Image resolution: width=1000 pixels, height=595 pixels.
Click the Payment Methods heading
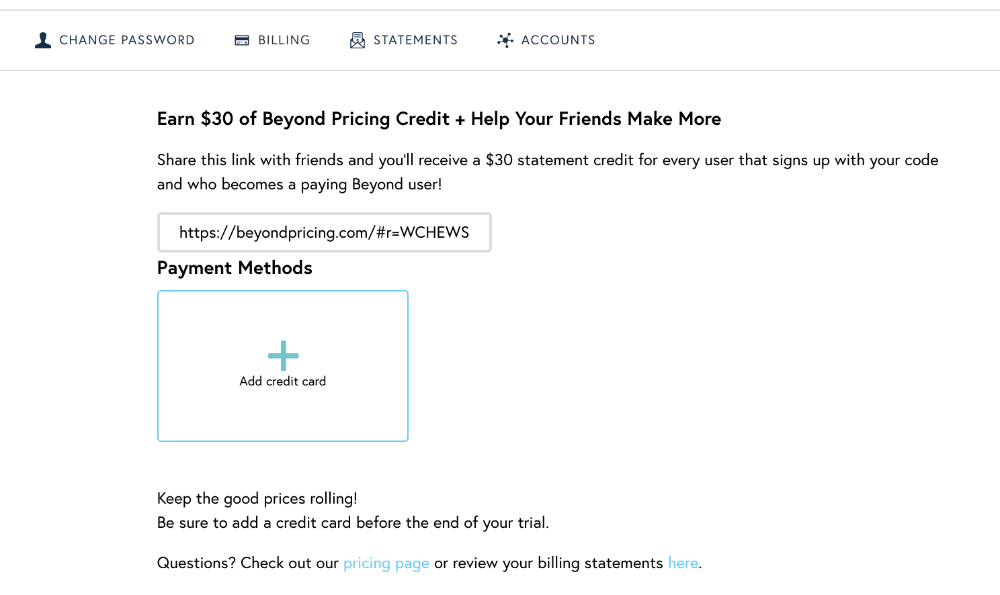(235, 268)
